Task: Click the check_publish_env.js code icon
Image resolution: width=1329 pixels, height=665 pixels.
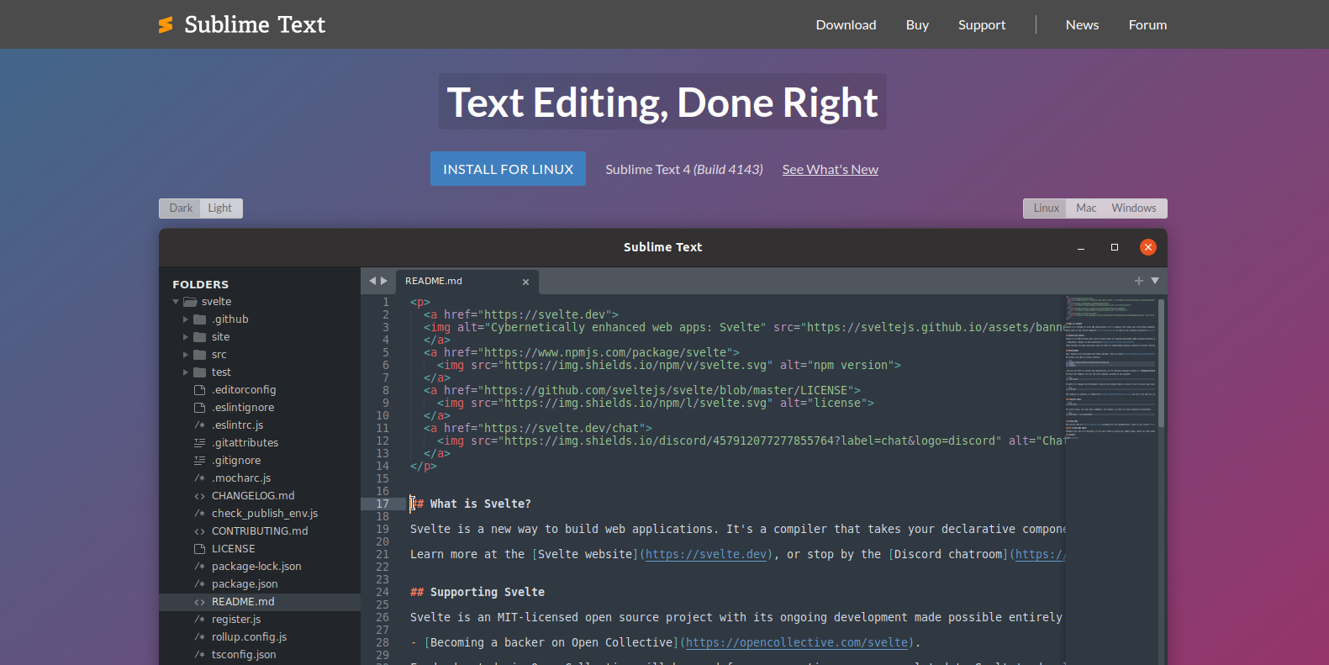Action: click(200, 514)
